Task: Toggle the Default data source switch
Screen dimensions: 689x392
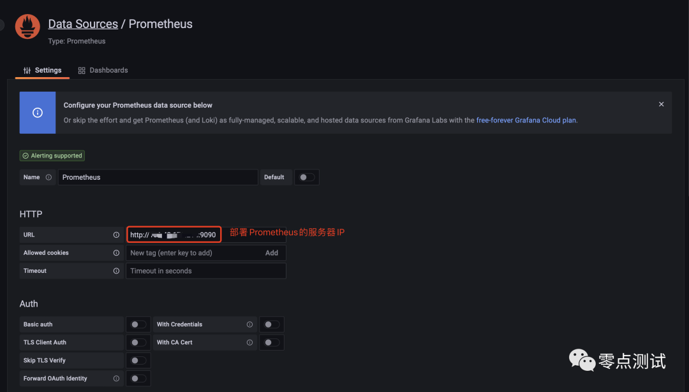Action: coord(307,177)
